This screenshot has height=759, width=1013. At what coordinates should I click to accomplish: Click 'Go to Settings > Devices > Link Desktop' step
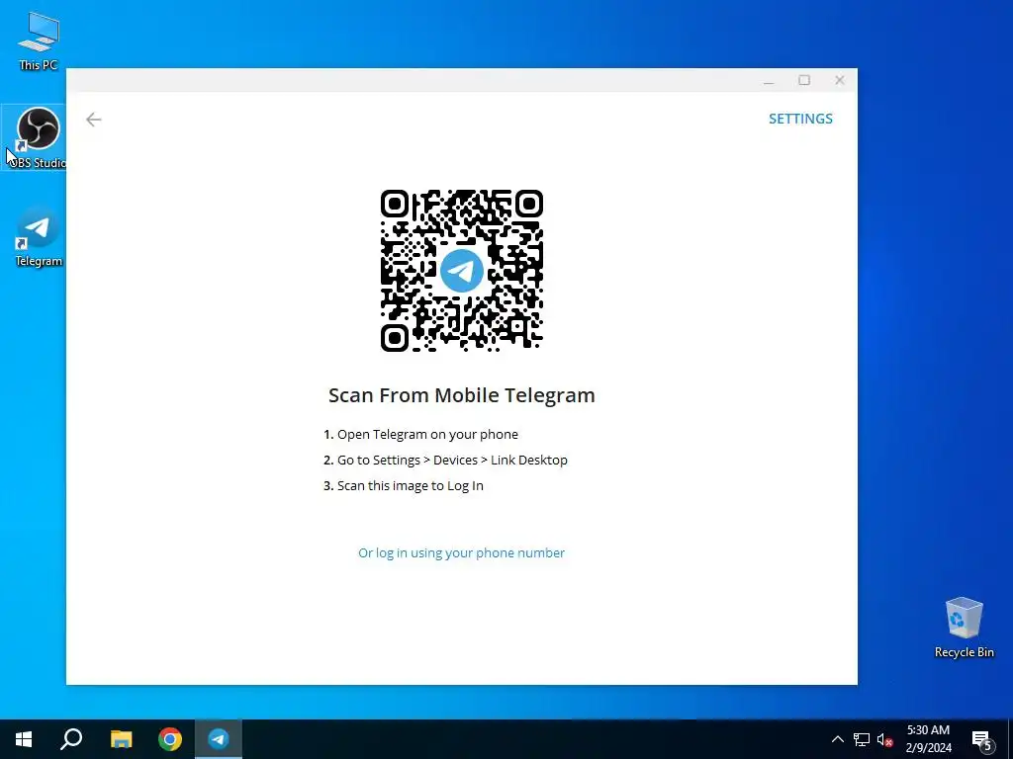tap(445, 461)
